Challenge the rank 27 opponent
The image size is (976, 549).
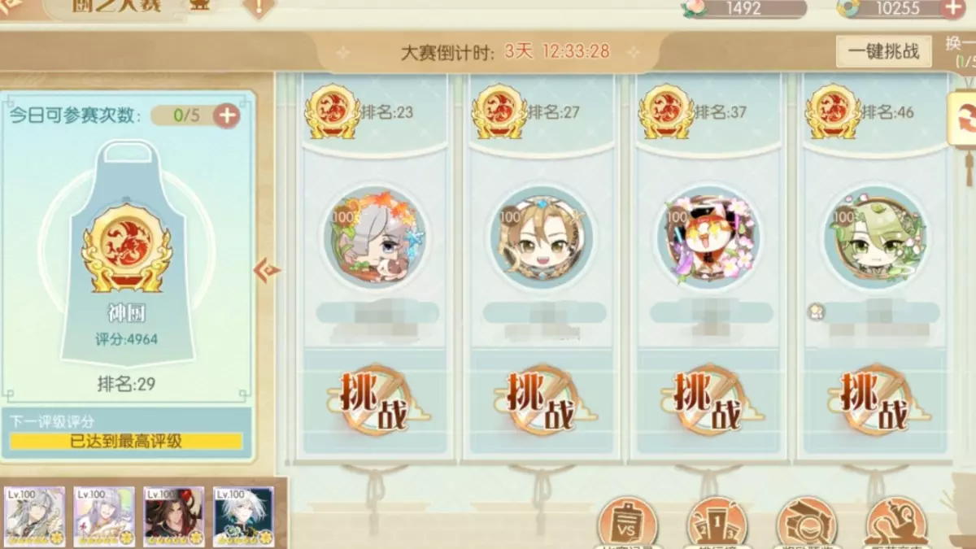[x=542, y=401]
